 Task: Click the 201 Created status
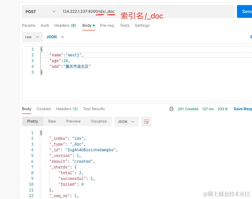pos(188,109)
